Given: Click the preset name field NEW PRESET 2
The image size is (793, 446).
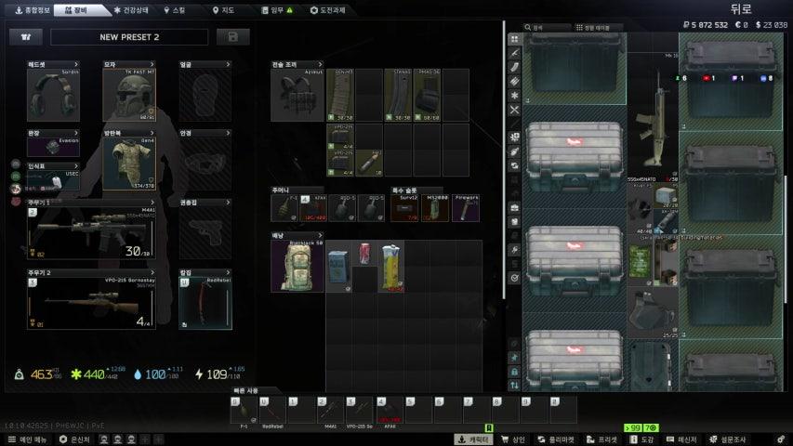Looking at the screenshot, I should click(129, 37).
